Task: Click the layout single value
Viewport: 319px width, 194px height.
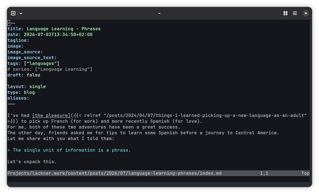Action: click(37, 87)
